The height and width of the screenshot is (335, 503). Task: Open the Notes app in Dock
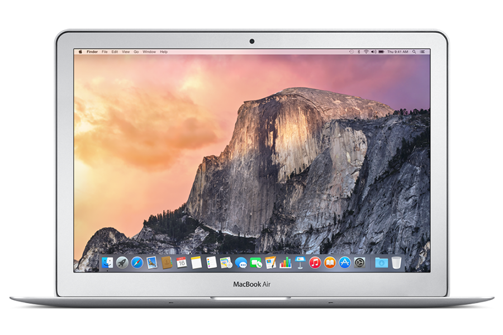point(196,263)
